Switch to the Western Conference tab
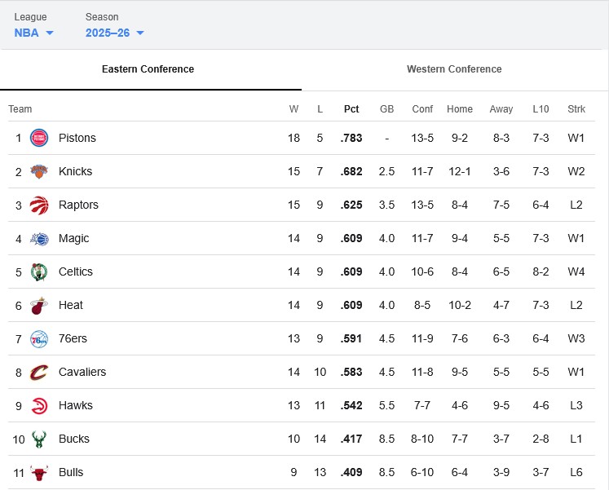609x490 pixels. tap(454, 69)
